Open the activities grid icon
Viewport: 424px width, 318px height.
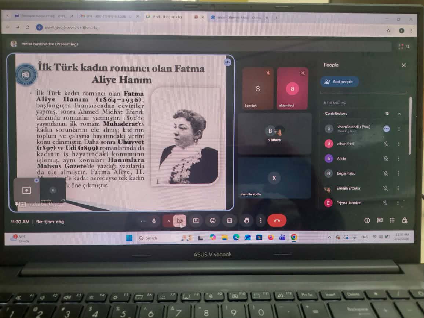[x=392, y=220]
